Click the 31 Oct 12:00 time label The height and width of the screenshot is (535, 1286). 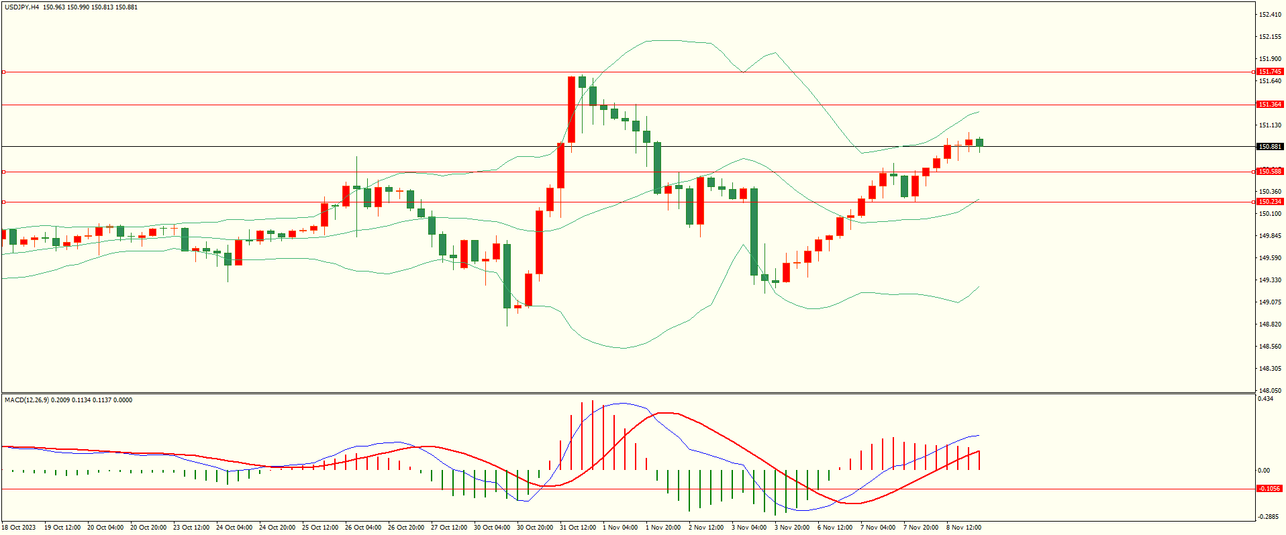578,528
